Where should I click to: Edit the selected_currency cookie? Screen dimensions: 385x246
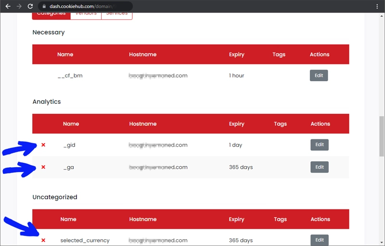[320, 240]
